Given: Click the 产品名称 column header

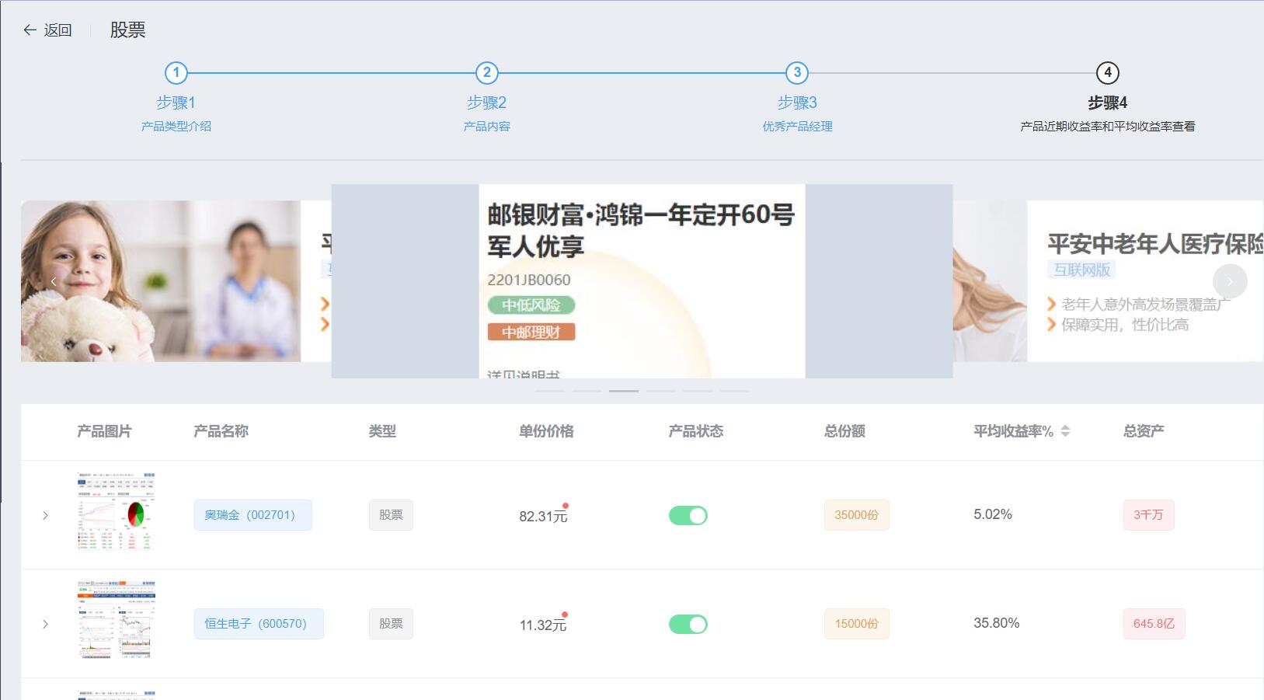Looking at the screenshot, I should tap(221, 431).
